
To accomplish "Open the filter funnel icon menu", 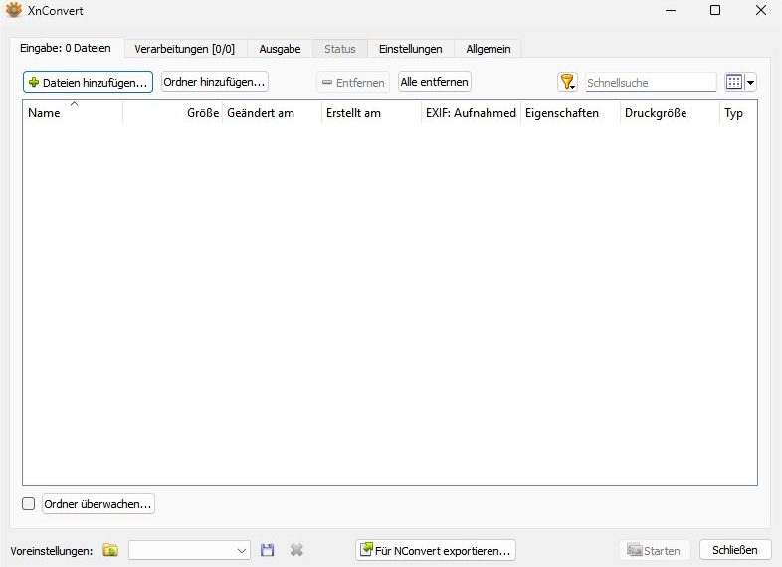I will (x=567, y=82).
